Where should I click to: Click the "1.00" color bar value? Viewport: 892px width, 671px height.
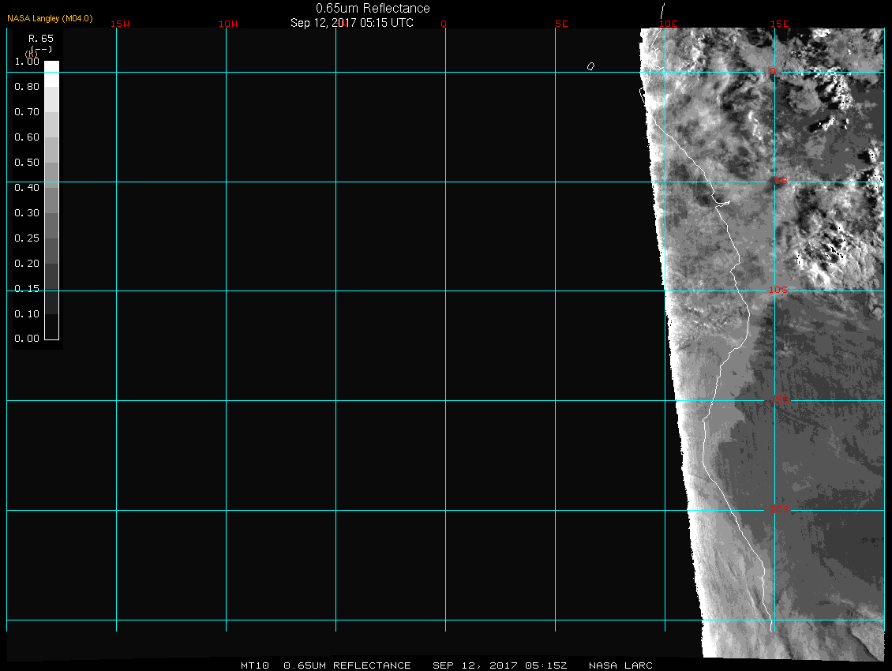[27, 62]
